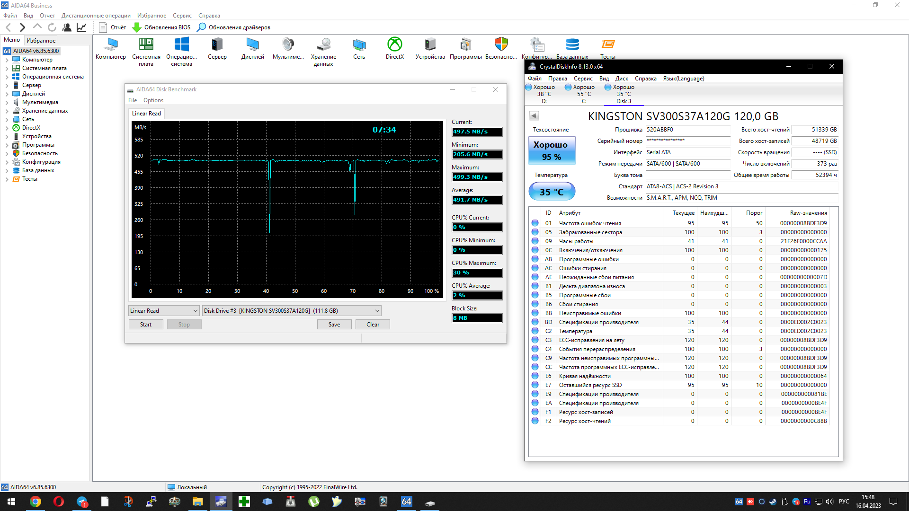
Task: Expand the Компьютер tree node
Action: pos(7,60)
